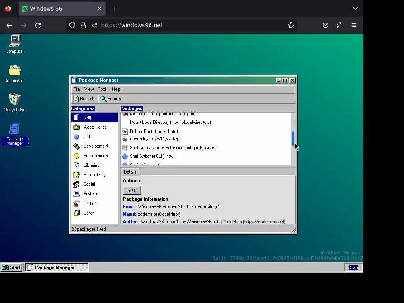Click the taskbar clock
The height and width of the screenshot is (303, 404).
point(353,267)
